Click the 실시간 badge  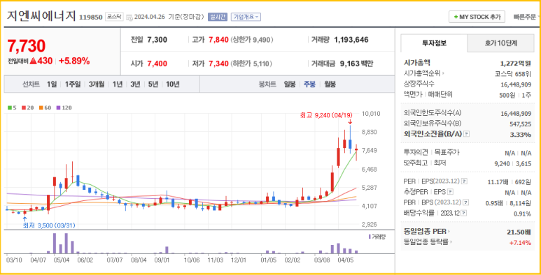218,17
